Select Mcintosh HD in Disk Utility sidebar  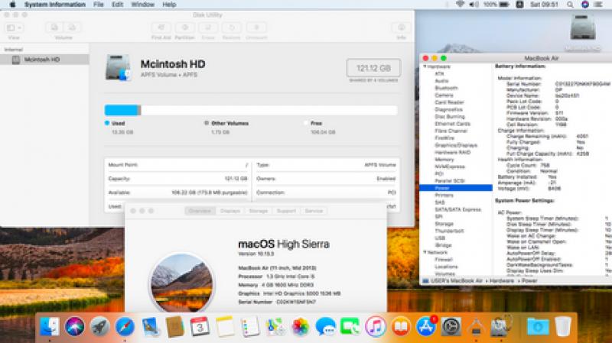click(44, 60)
